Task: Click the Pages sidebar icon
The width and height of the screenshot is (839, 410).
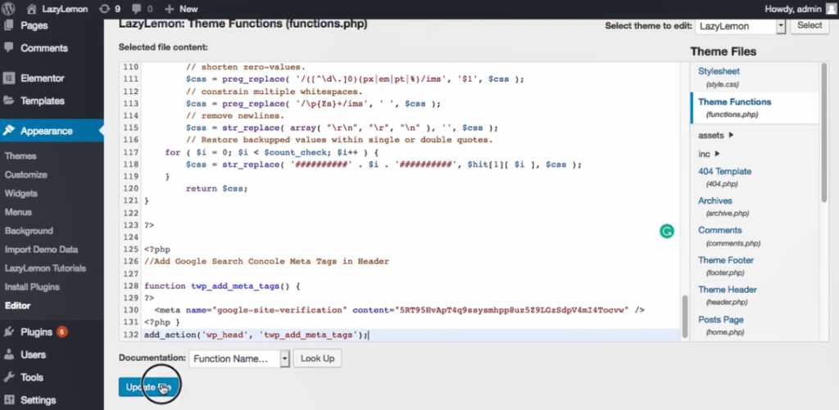Action: pyautogui.click(x=8, y=25)
